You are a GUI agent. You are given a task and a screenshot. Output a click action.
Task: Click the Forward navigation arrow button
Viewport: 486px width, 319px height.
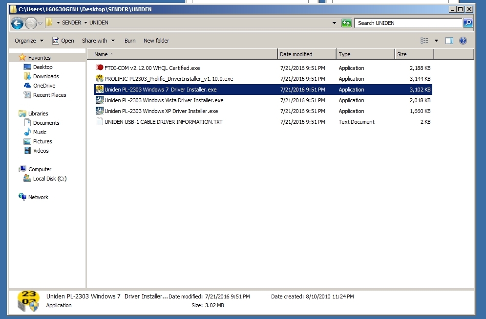31,23
